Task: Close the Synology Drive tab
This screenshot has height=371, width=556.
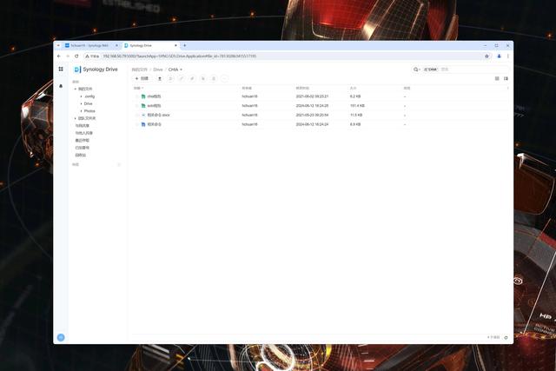Action: (x=175, y=45)
